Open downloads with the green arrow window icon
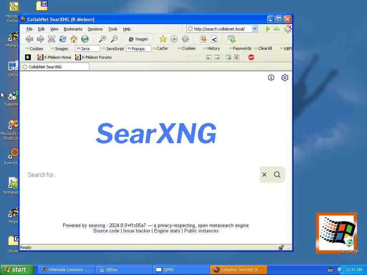367x275 pixels. (232, 39)
